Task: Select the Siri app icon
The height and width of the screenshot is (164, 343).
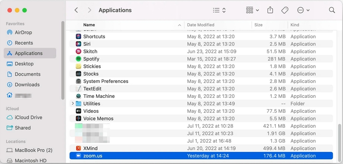Action: coord(78,44)
